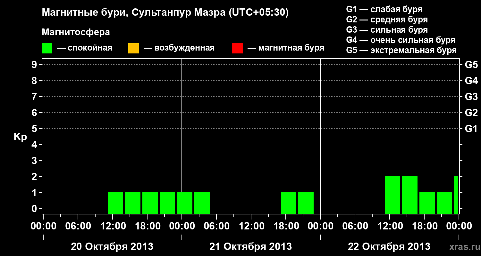This screenshot has width=481, height=256.
Task: Click the red 'магнитная буря' legend swatch
Action: point(237,48)
